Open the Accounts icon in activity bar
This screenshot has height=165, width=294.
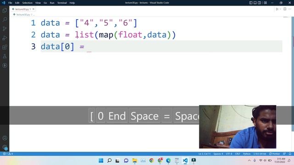pyautogui.click(x=5, y=138)
